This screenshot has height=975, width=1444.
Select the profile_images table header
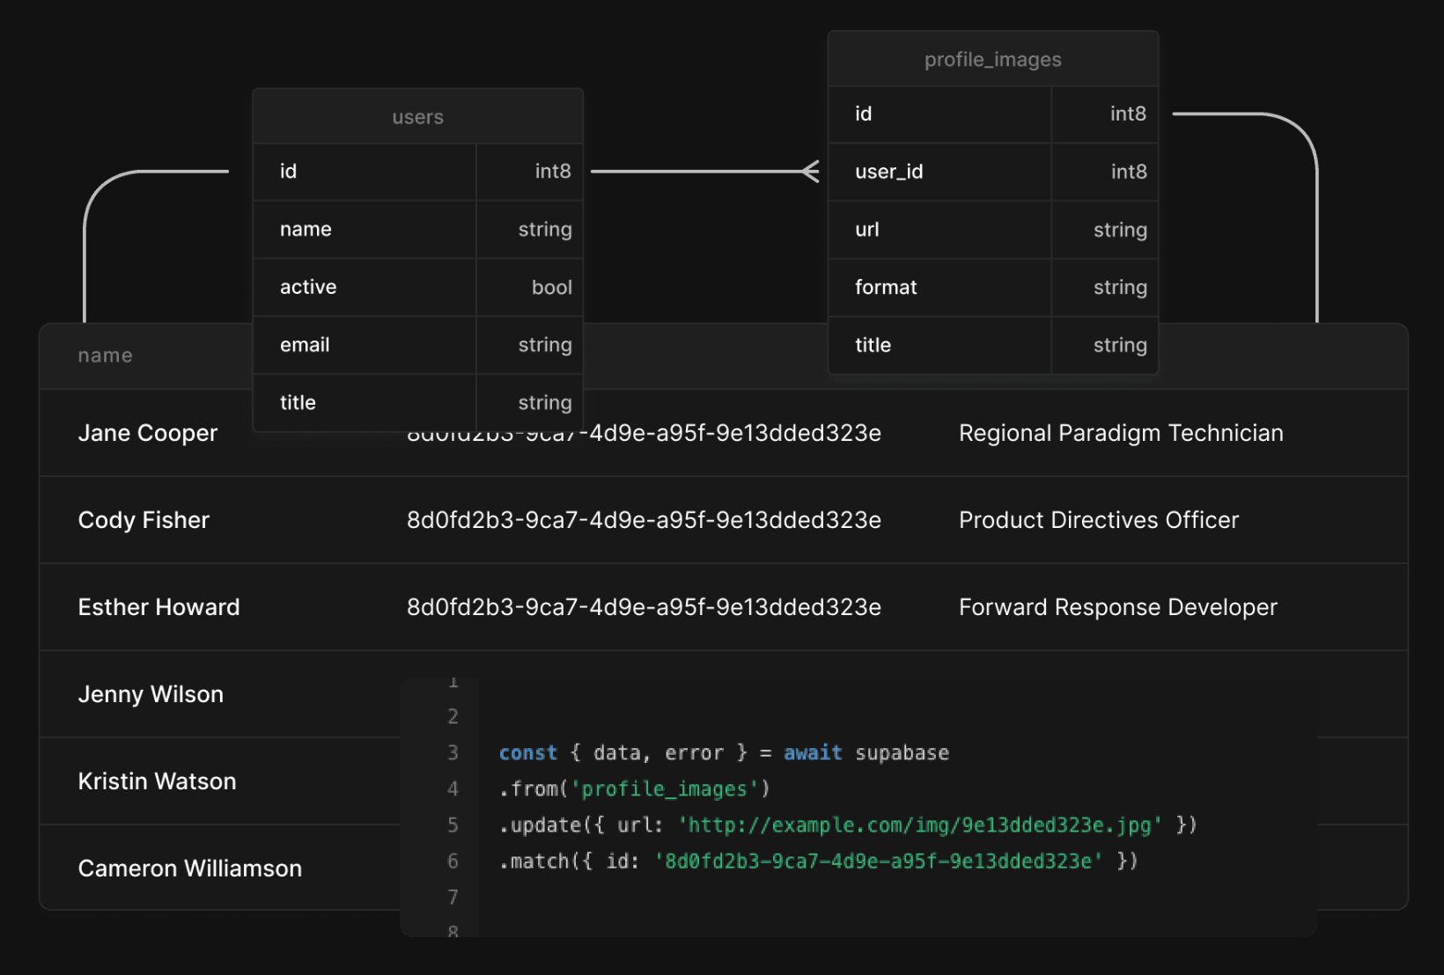tap(992, 60)
